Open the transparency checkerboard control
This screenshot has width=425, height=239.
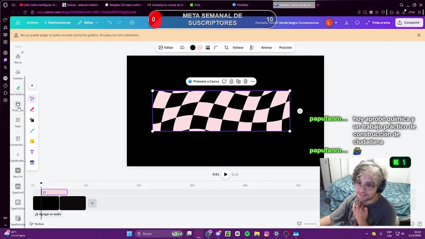tap(252, 47)
